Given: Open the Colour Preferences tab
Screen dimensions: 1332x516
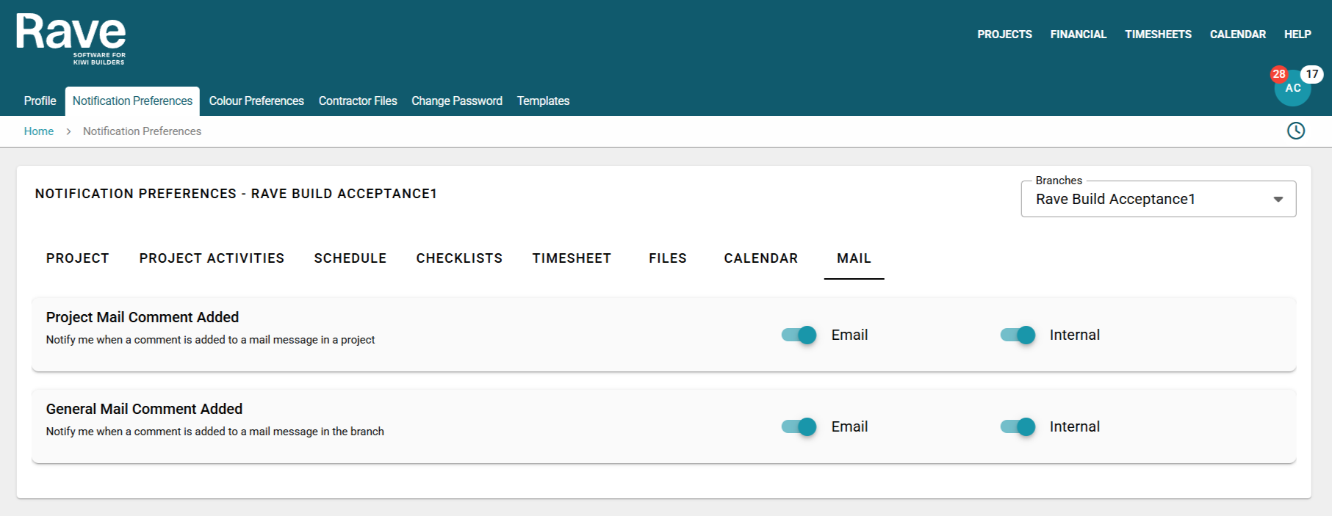Looking at the screenshot, I should tap(256, 101).
